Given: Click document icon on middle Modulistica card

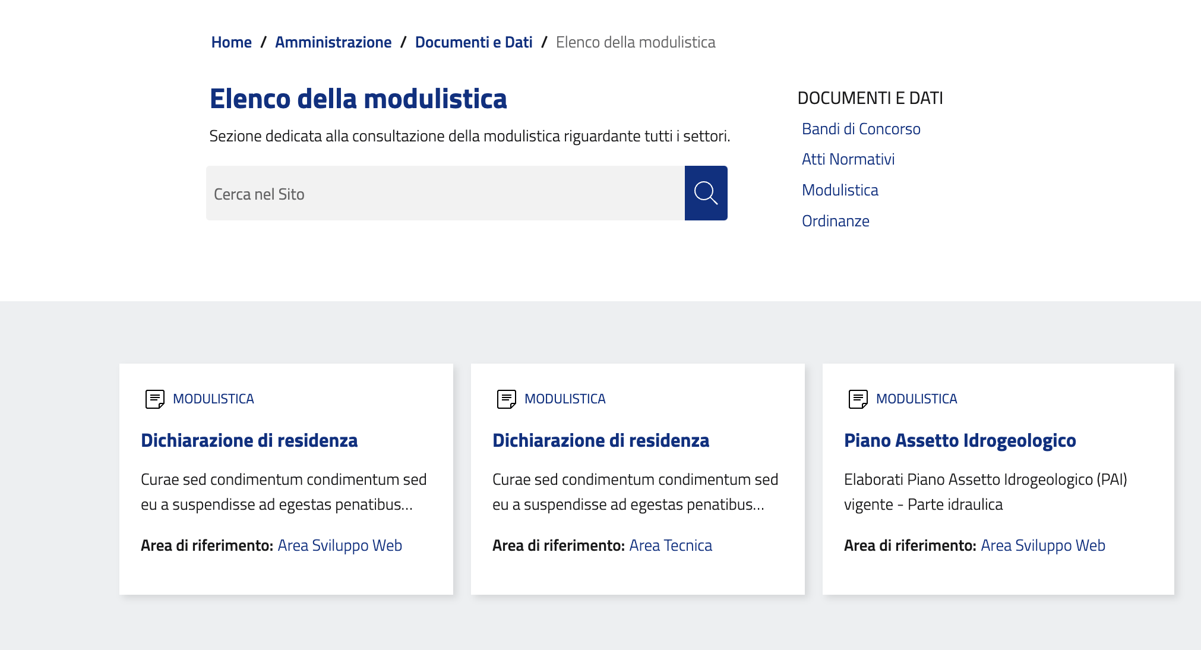Looking at the screenshot, I should [x=506, y=399].
